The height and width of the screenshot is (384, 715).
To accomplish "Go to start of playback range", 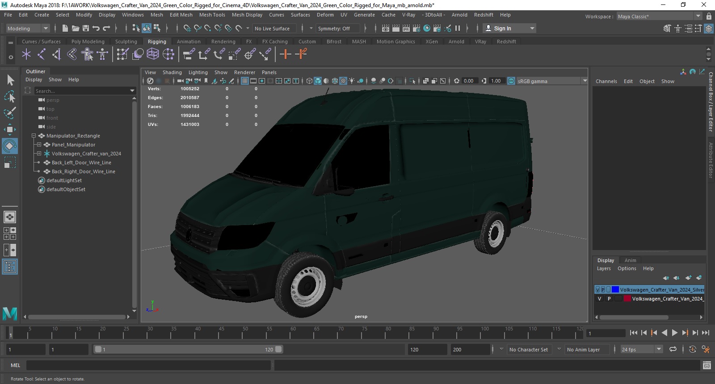I will click(633, 333).
